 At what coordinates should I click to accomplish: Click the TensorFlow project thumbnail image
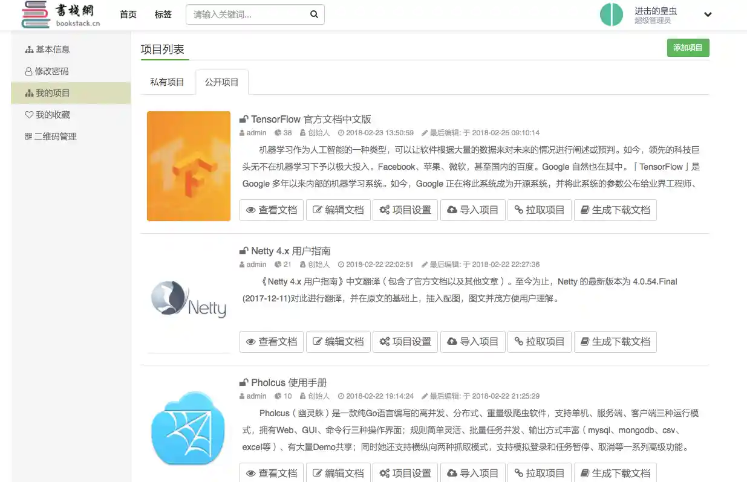(x=188, y=165)
